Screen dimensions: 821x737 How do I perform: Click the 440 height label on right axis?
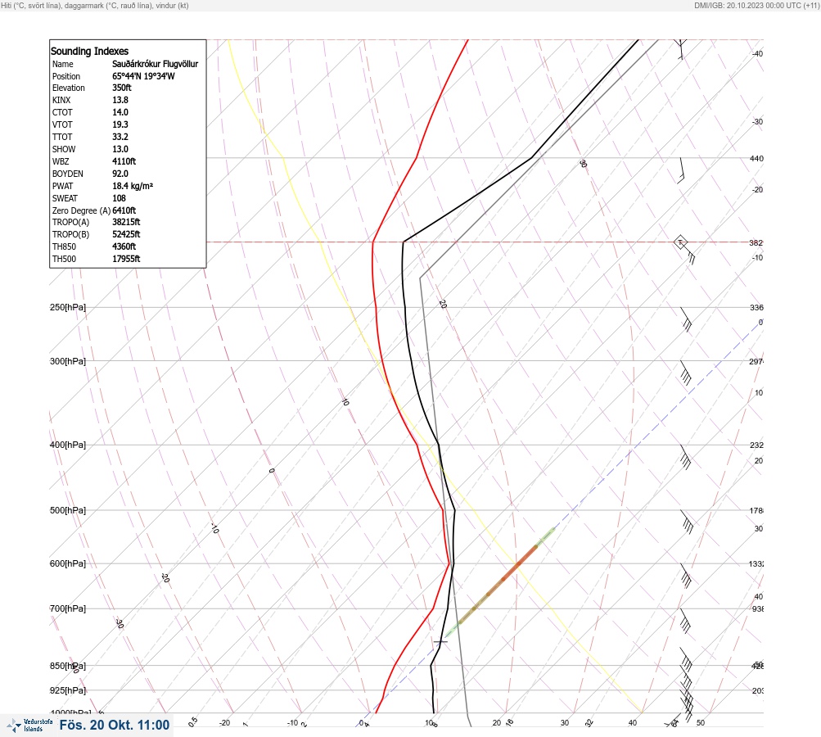click(x=756, y=158)
